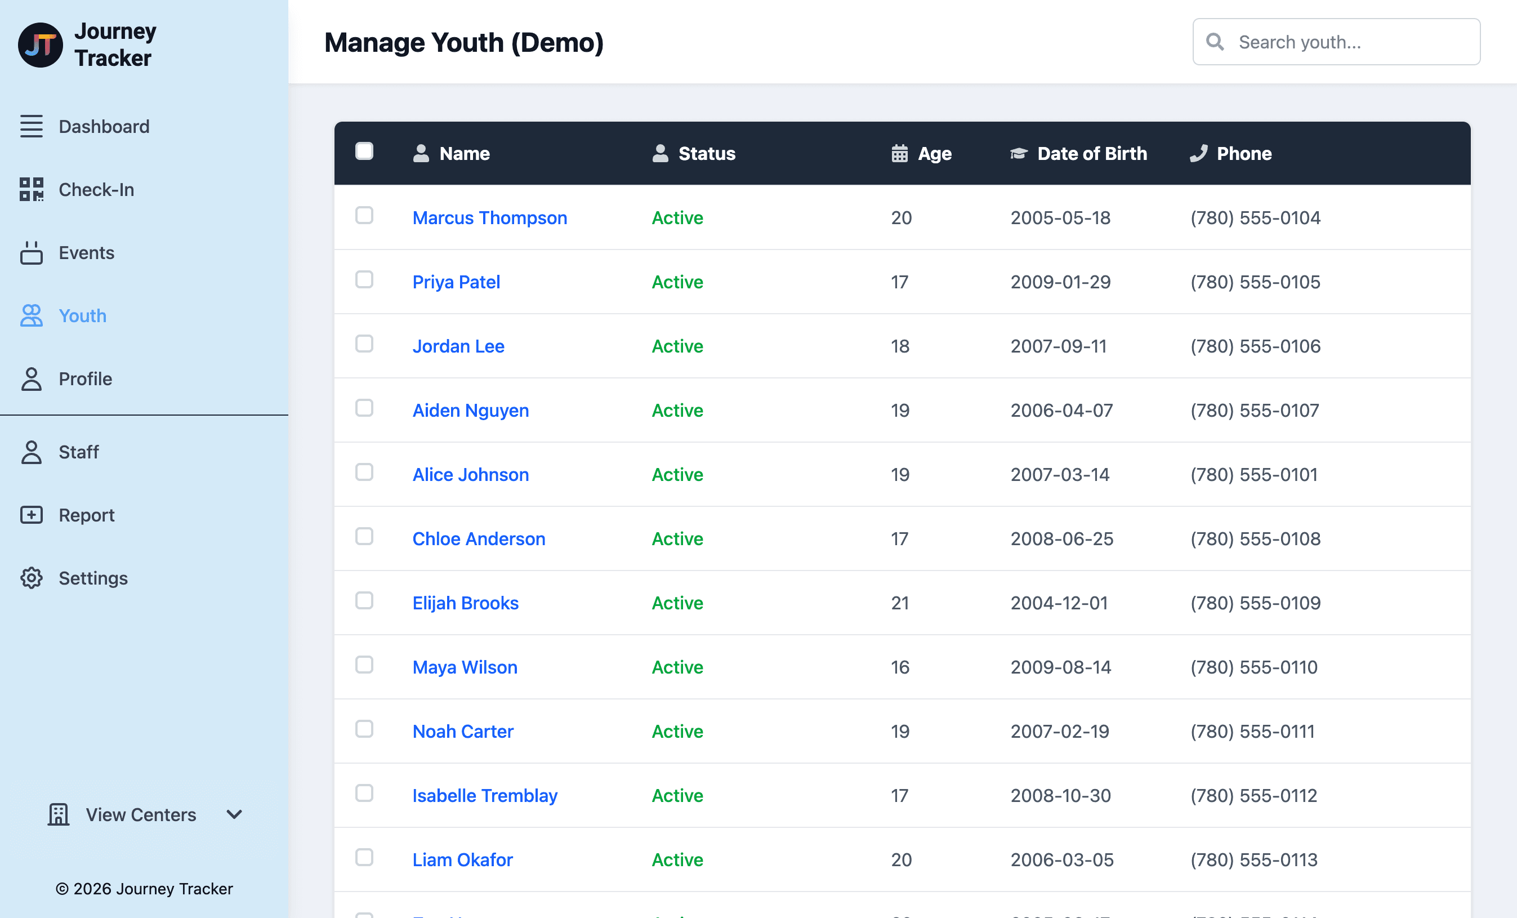1517x918 pixels.
Task: Open Maya Wilson's record
Action: click(465, 667)
